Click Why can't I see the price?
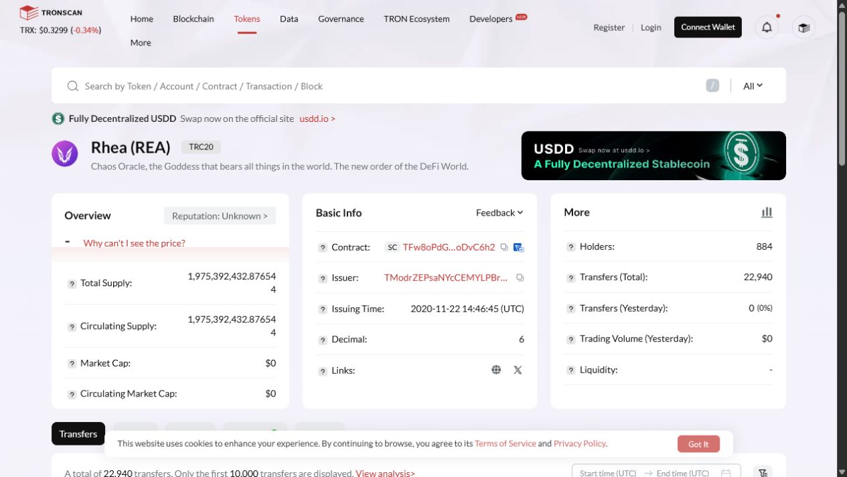This screenshot has height=477, width=847. pos(134,243)
